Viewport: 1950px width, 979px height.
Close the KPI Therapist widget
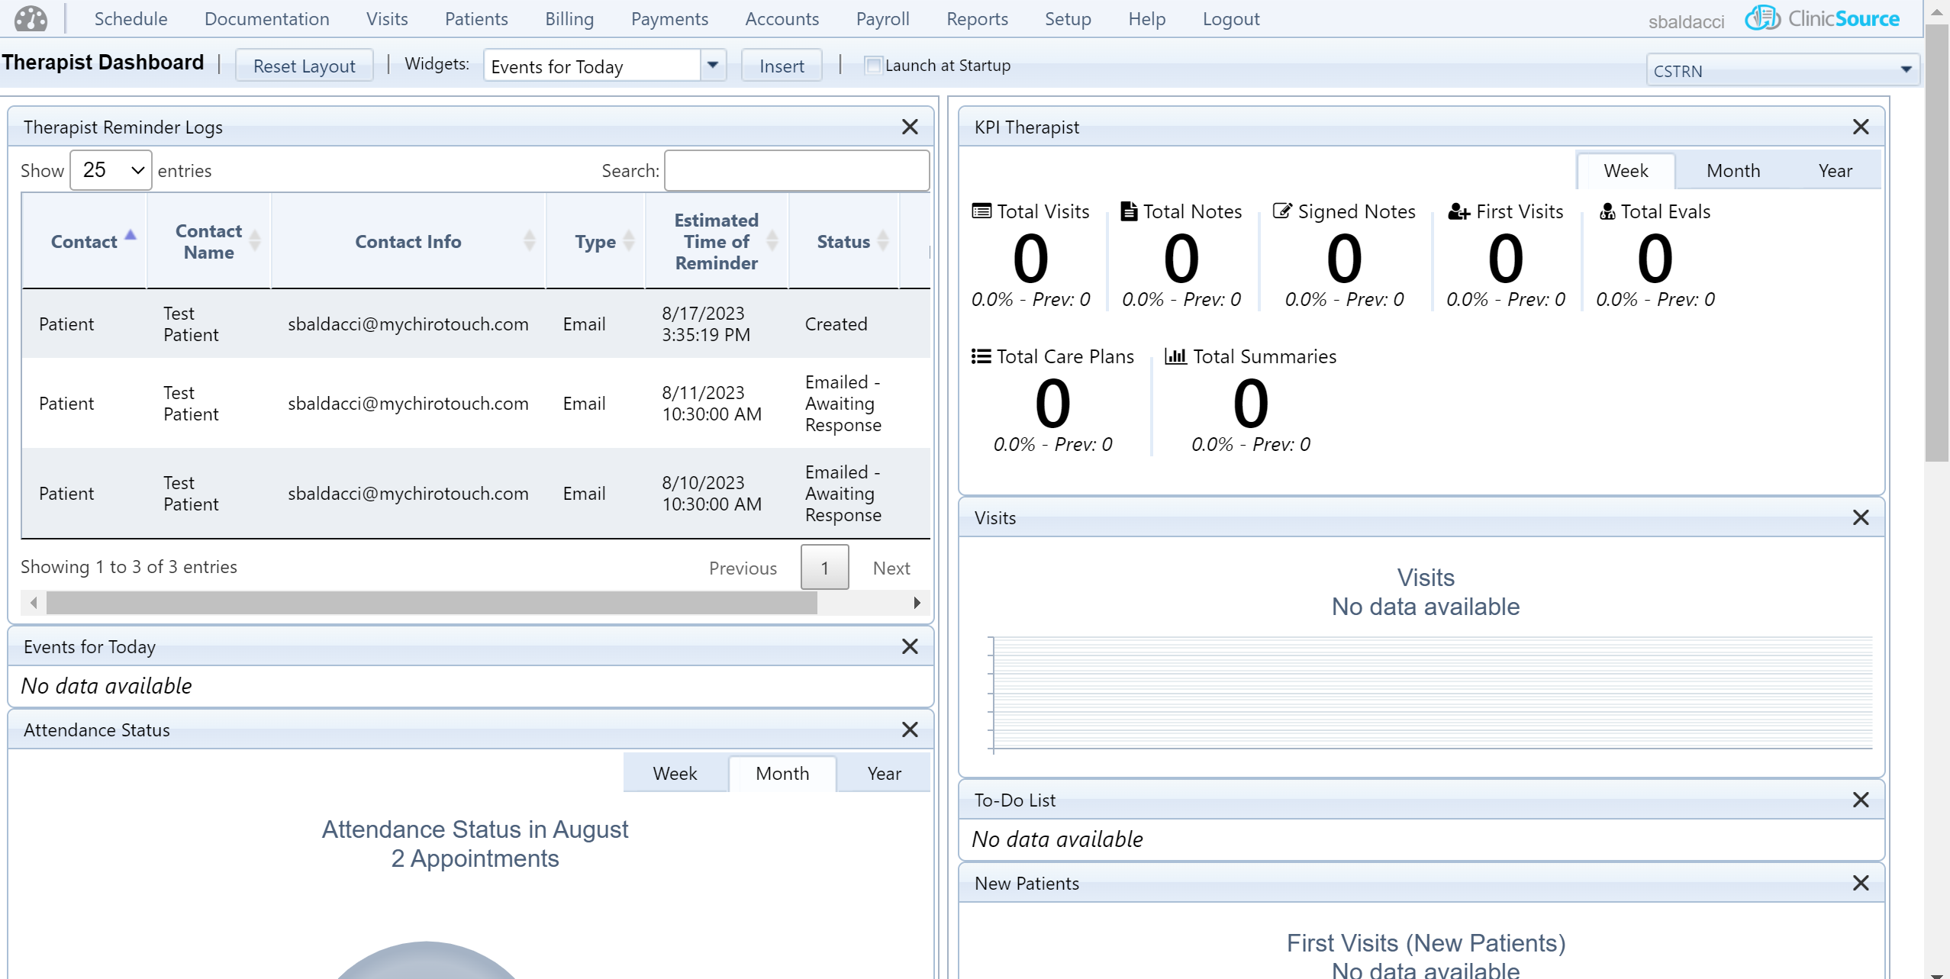1861,127
